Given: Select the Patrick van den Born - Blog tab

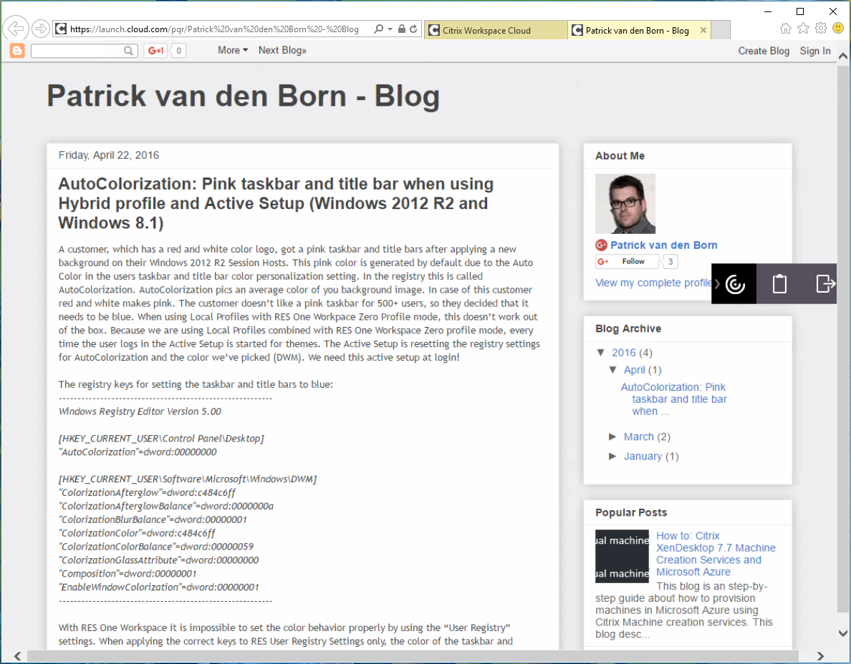Looking at the screenshot, I should pyautogui.click(x=640, y=30).
